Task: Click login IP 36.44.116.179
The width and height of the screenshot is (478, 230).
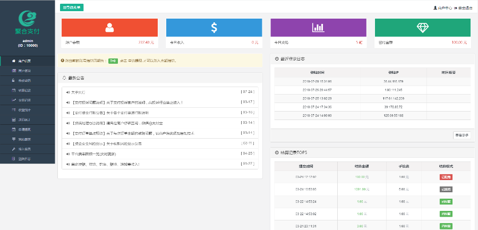Action: [393, 82]
